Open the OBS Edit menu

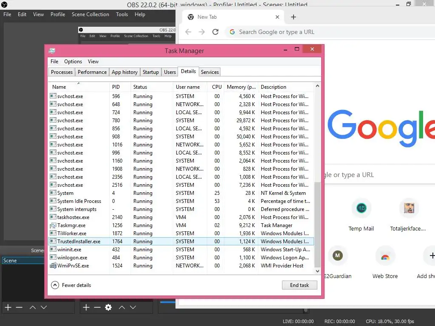point(22,14)
